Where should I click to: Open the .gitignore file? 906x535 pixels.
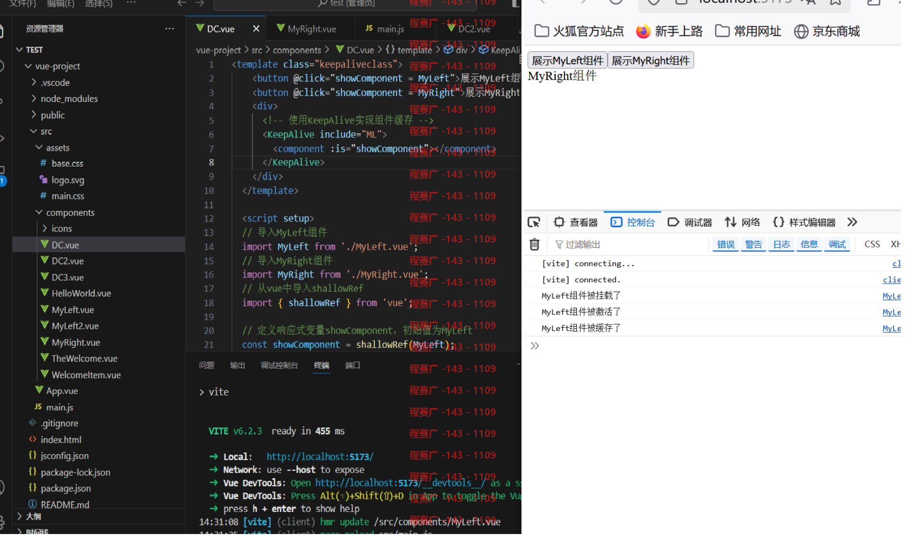point(59,423)
